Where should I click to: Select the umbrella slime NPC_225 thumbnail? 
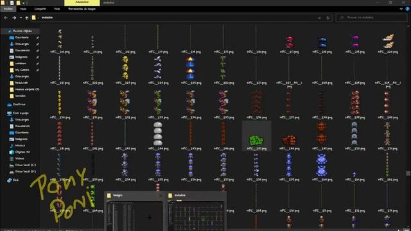(x=191, y=69)
